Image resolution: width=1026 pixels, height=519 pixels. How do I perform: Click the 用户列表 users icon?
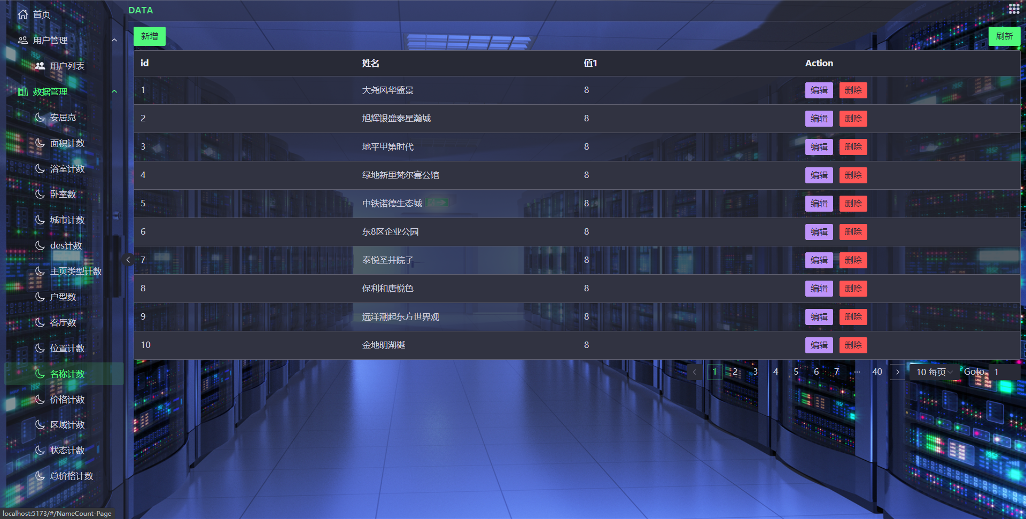[40, 66]
